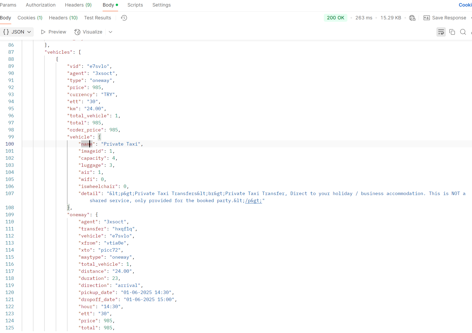Viewport: 472px width, 333px height.
Task: Open search in the response body
Action: coord(463,32)
